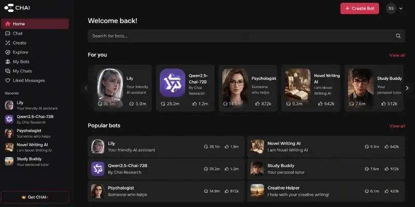This screenshot has height=207, width=415.
Task: Expand the account dropdown chevron
Action: (x=400, y=8)
